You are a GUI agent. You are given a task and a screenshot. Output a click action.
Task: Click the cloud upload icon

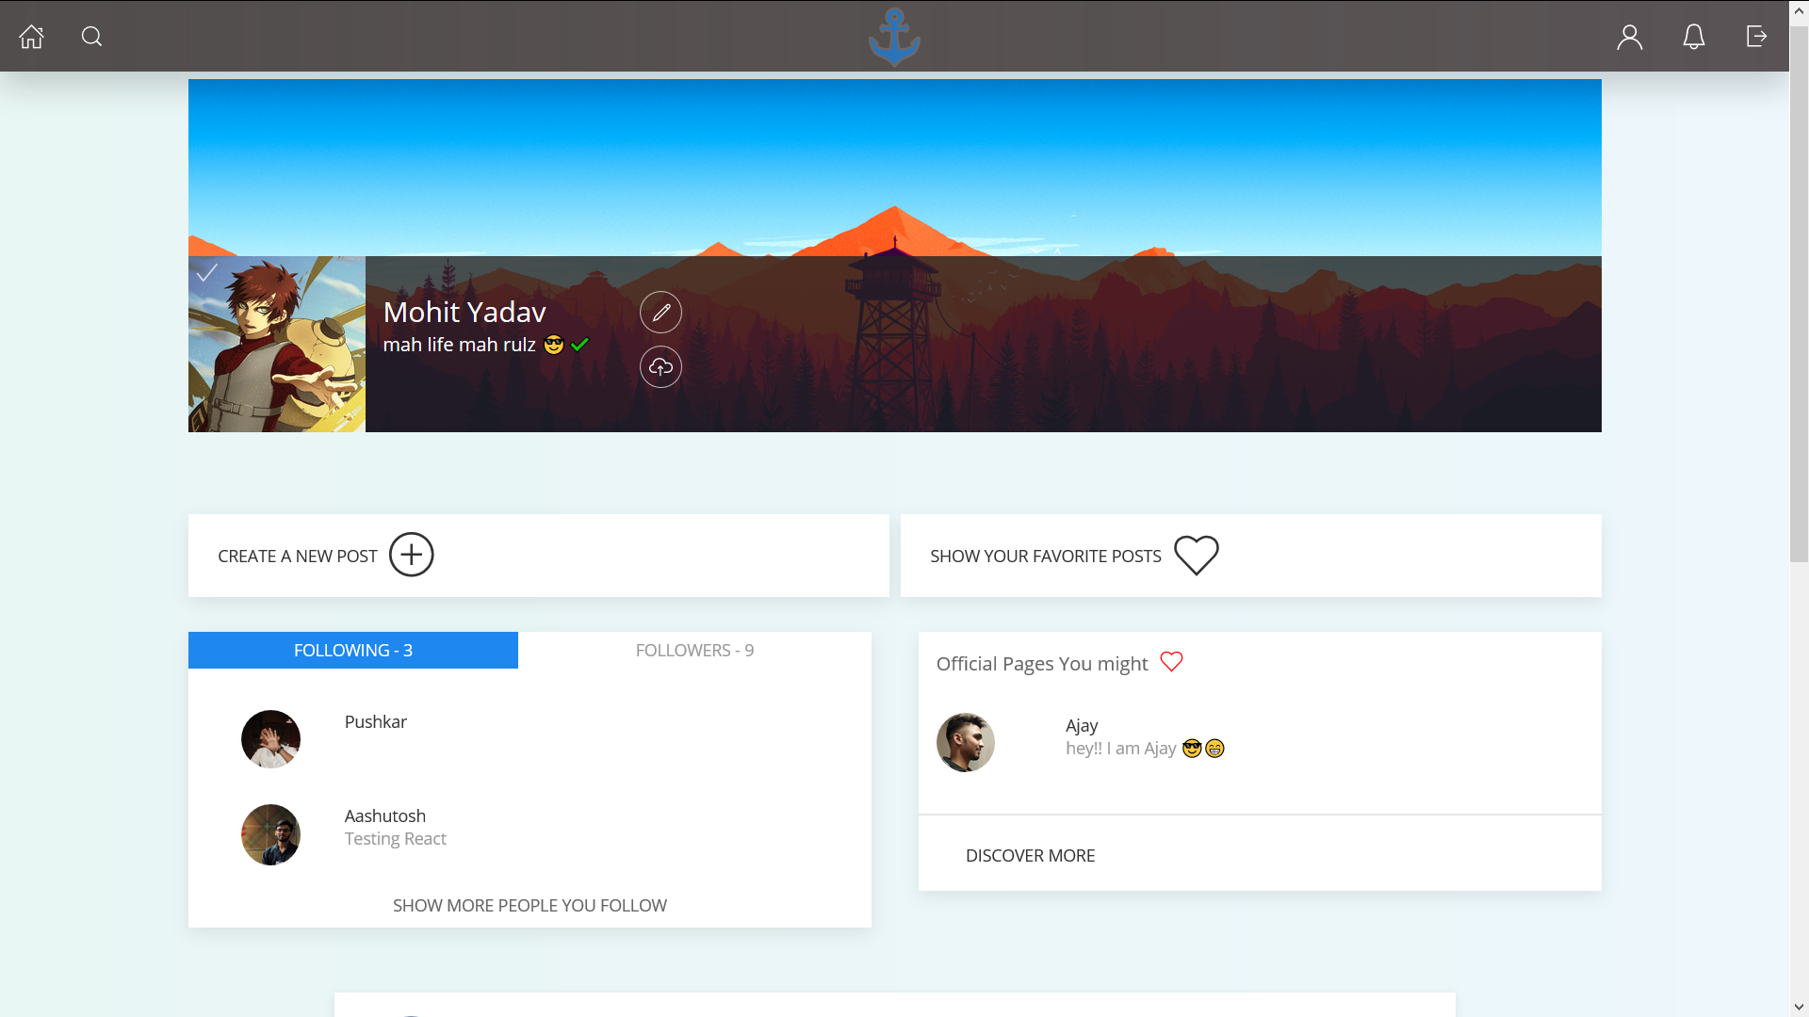[x=661, y=366]
